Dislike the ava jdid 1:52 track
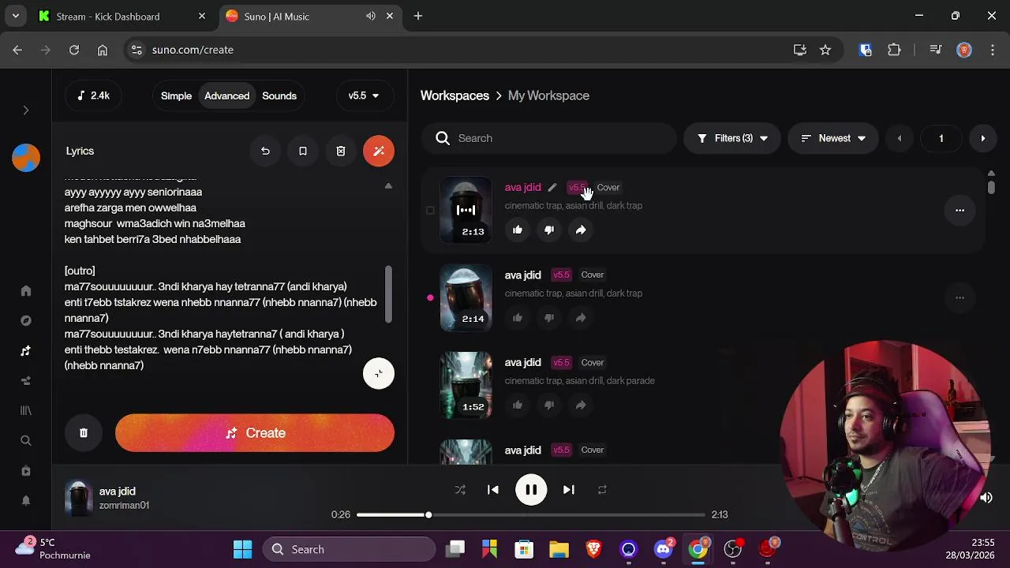Image resolution: width=1010 pixels, height=568 pixels. [x=549, y=405]
